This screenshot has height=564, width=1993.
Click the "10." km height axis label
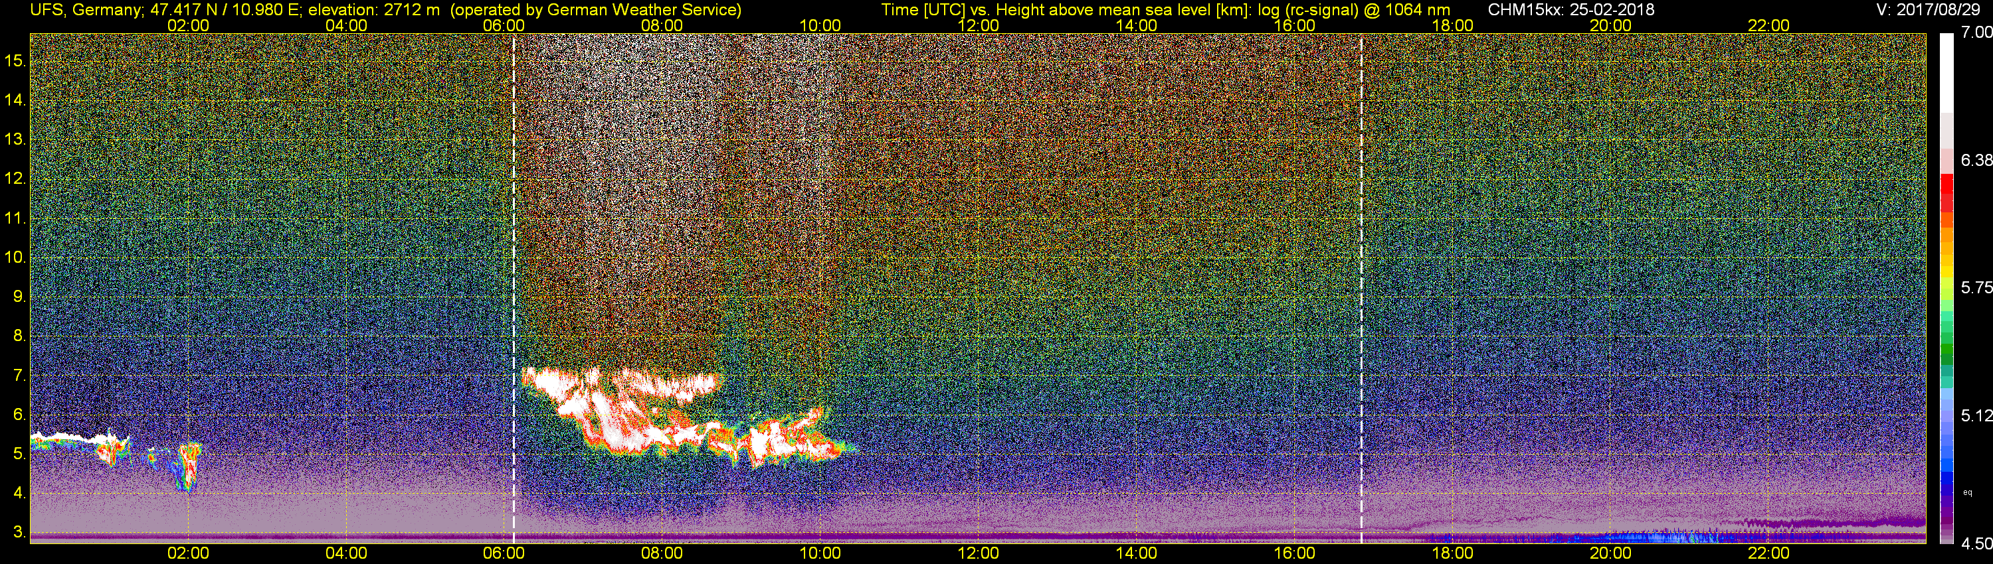(15, 257)
